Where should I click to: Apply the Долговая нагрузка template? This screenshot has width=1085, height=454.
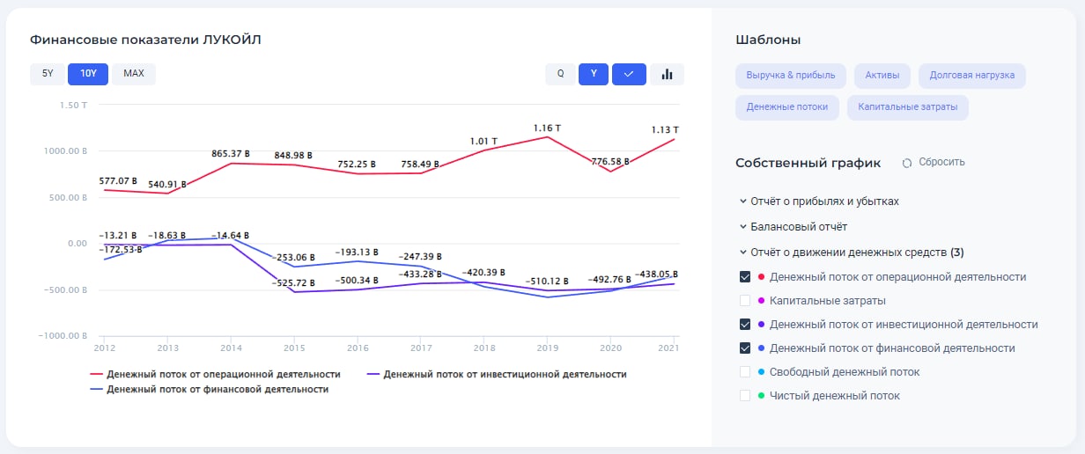coord(971,76)
